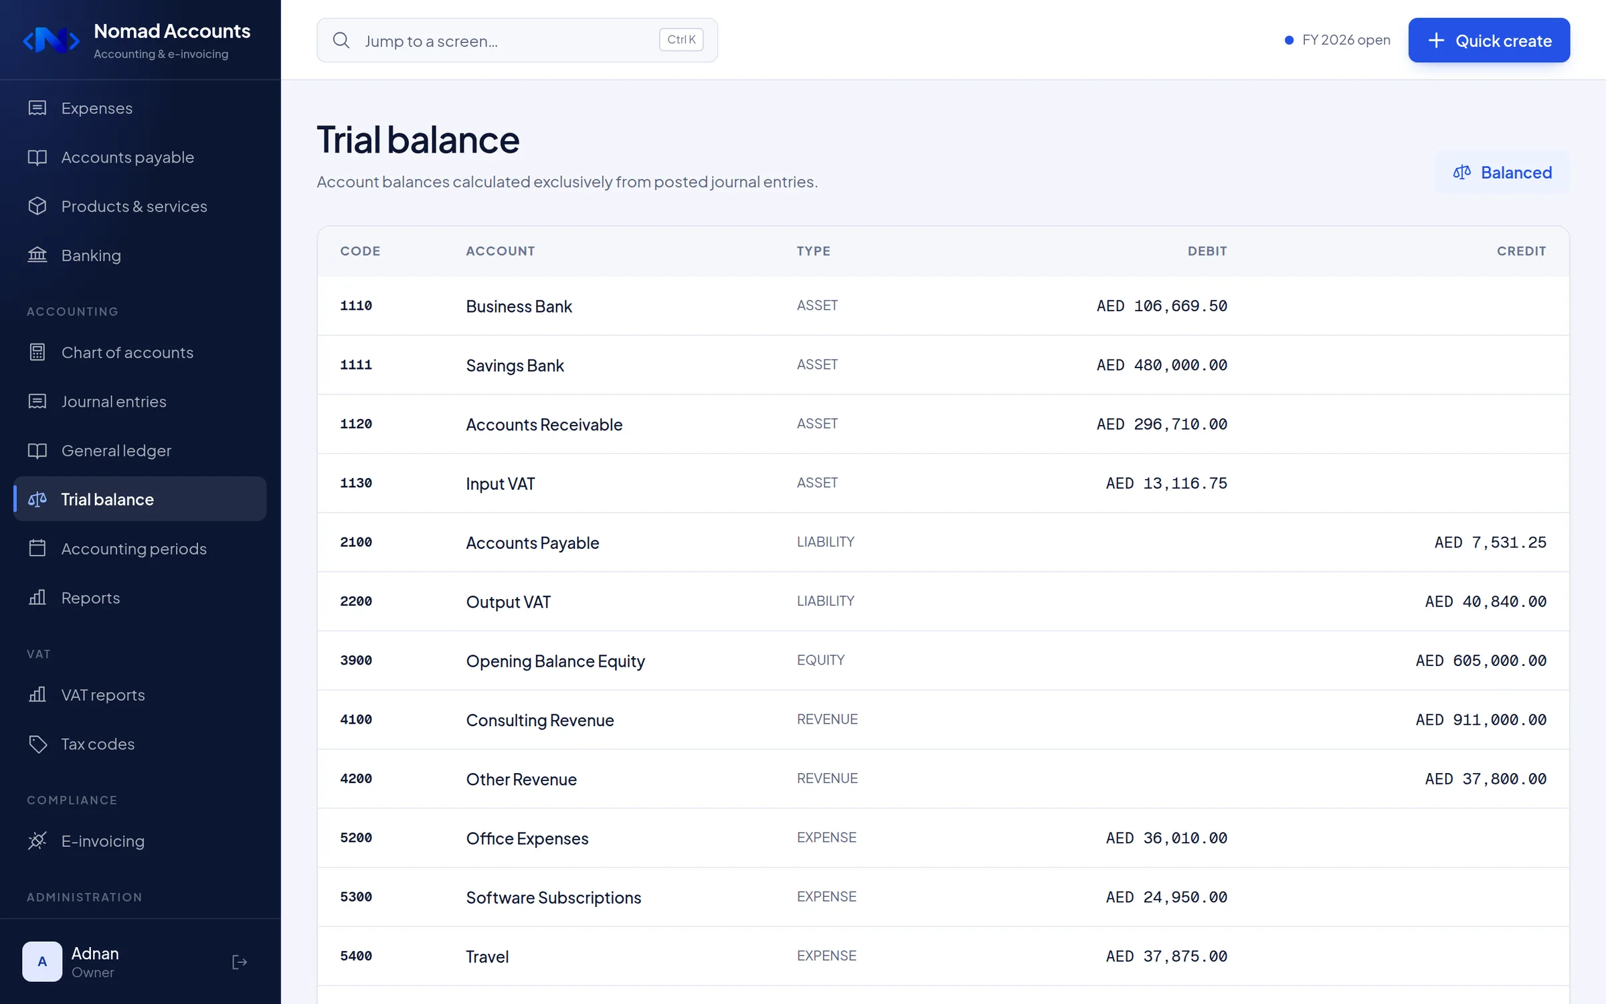Click the VAT reports chart icon
This screenshot has width=1606, height=1004.
[37, 695]
